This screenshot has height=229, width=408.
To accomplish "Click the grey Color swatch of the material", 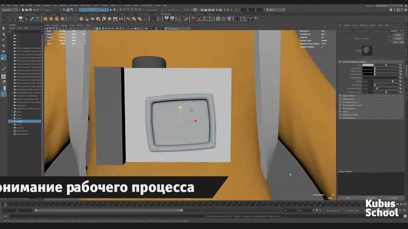I will 368,65.
